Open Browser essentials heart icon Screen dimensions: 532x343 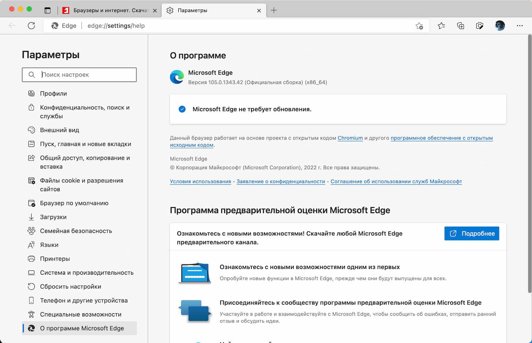click(x=480, y=25)
